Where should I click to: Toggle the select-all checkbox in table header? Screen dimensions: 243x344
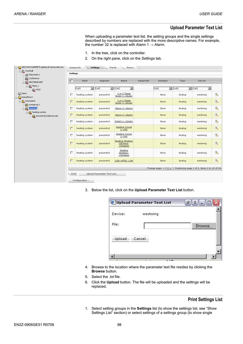click(x=72, y=81)
